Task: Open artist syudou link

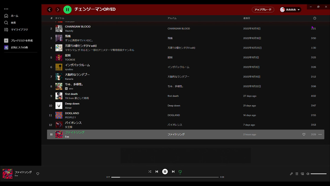Action: click(x=69, y=69)
